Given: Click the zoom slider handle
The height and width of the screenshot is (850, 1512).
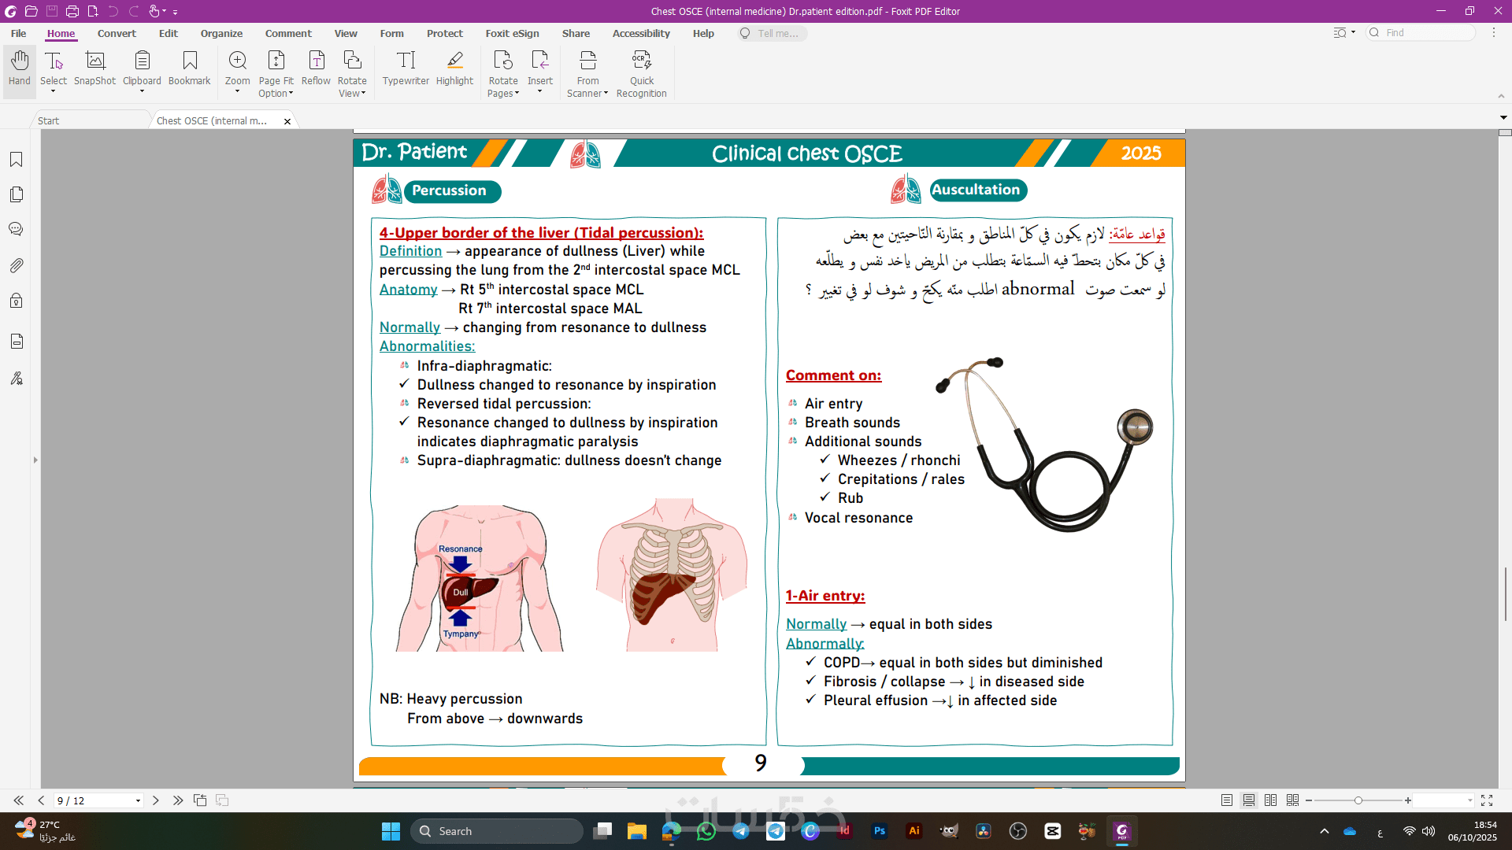Looking at the screenshot, I should tap(1358, 800).
